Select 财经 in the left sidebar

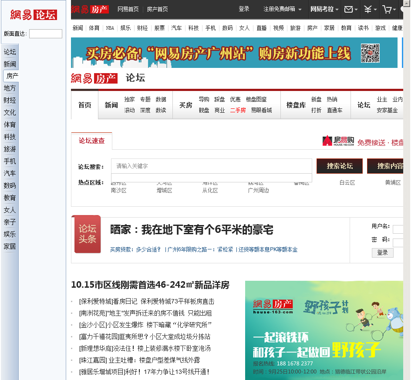click(x=10, y=101)
